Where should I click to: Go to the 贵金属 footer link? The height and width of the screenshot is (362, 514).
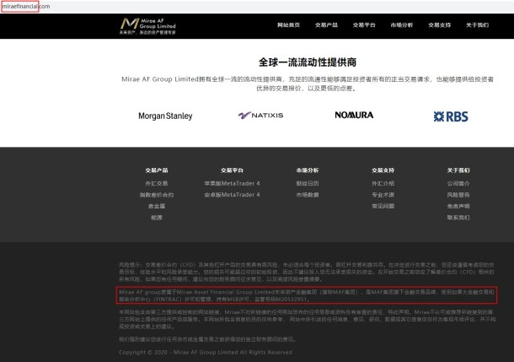pos(157,206)
